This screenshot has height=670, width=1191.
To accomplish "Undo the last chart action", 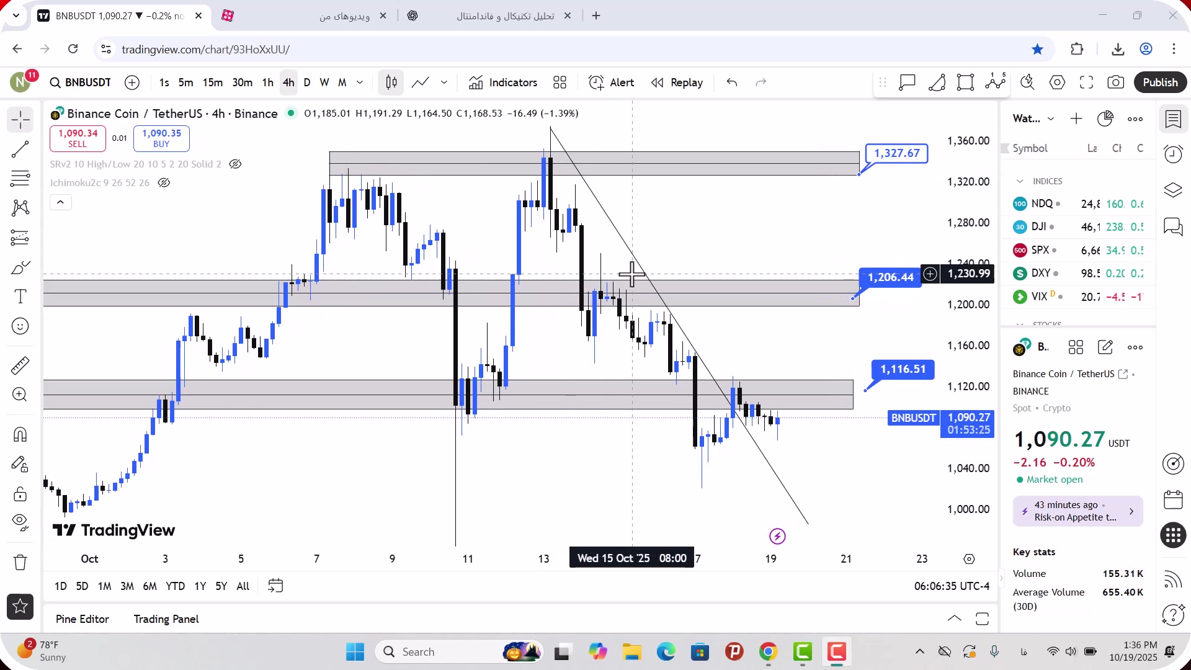I will 732,83.
